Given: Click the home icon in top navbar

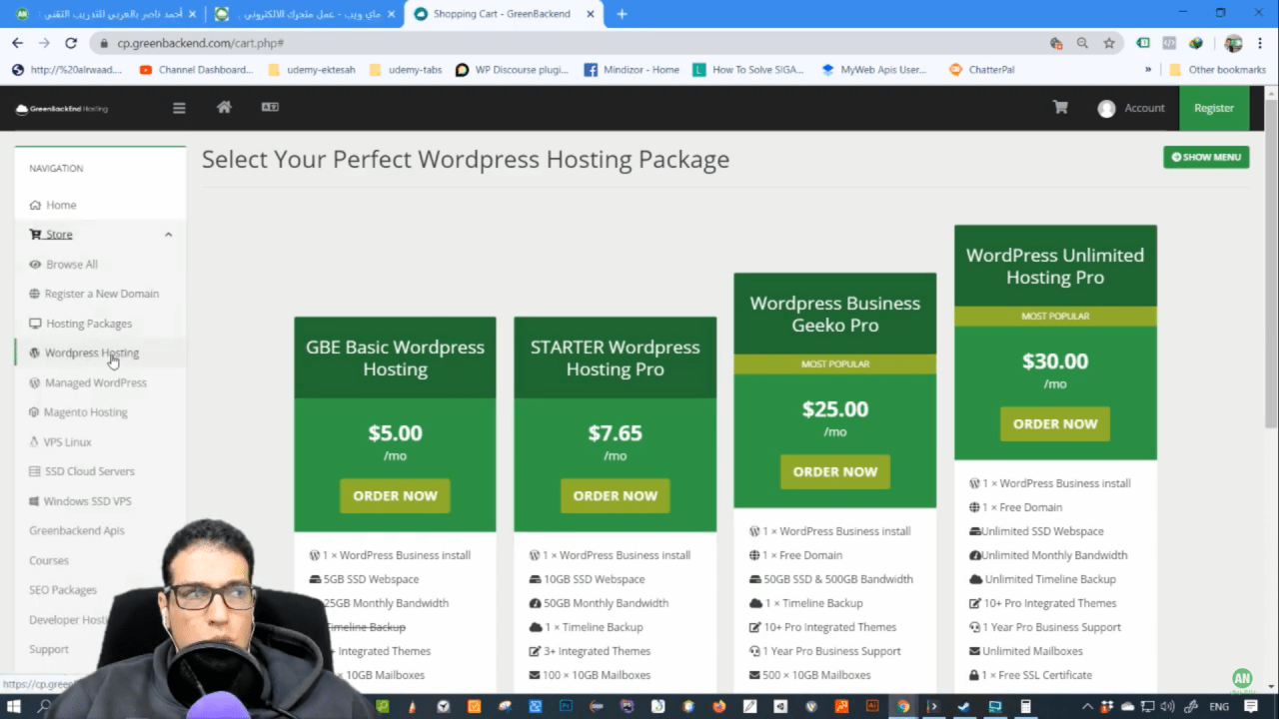Looking at the screenshot, I should (224, 107).
